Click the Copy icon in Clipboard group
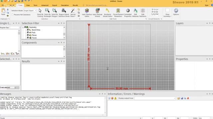Screen dimensions: 213x119 8,13
